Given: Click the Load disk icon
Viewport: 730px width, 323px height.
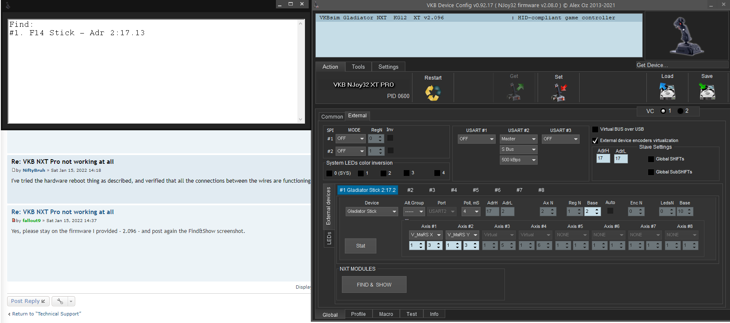Looking at the screenshot, I should pos(667,91).
